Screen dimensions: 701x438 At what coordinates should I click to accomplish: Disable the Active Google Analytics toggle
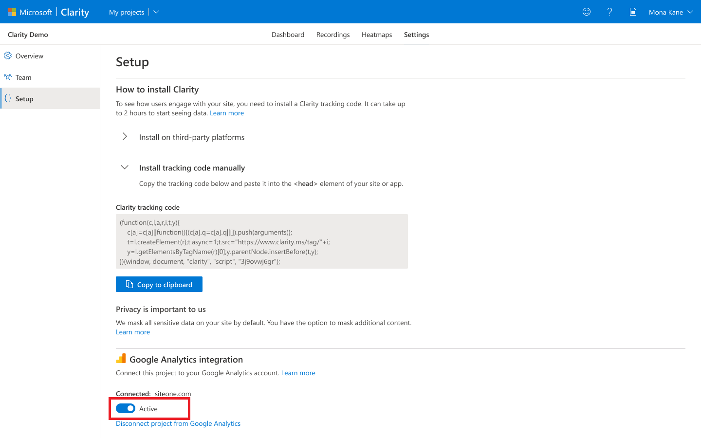click(x=126, y=408)
